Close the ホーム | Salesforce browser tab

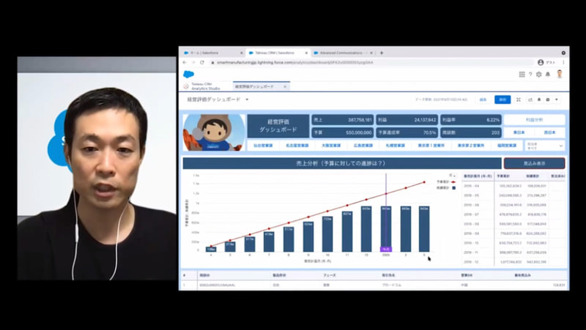[x=242, y=53]
